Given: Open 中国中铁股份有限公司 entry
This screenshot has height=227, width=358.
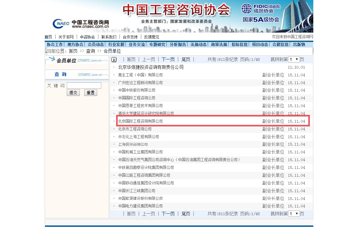Looking at the screenshot, I should click(137, 90).
